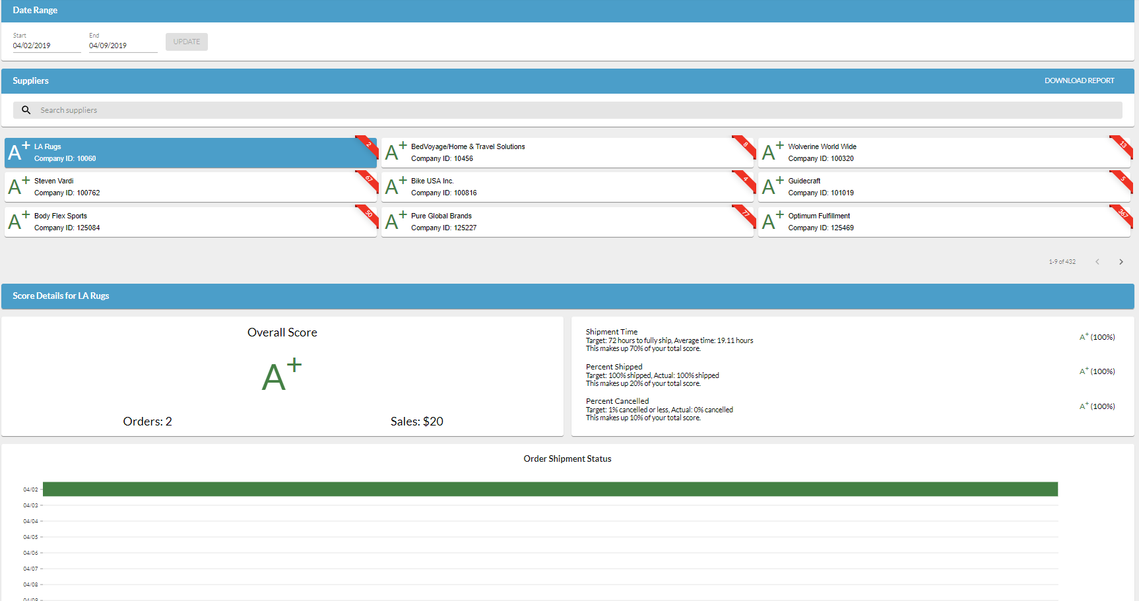Select the Bike USA Inc. supplier name

[x=432, y=181]
